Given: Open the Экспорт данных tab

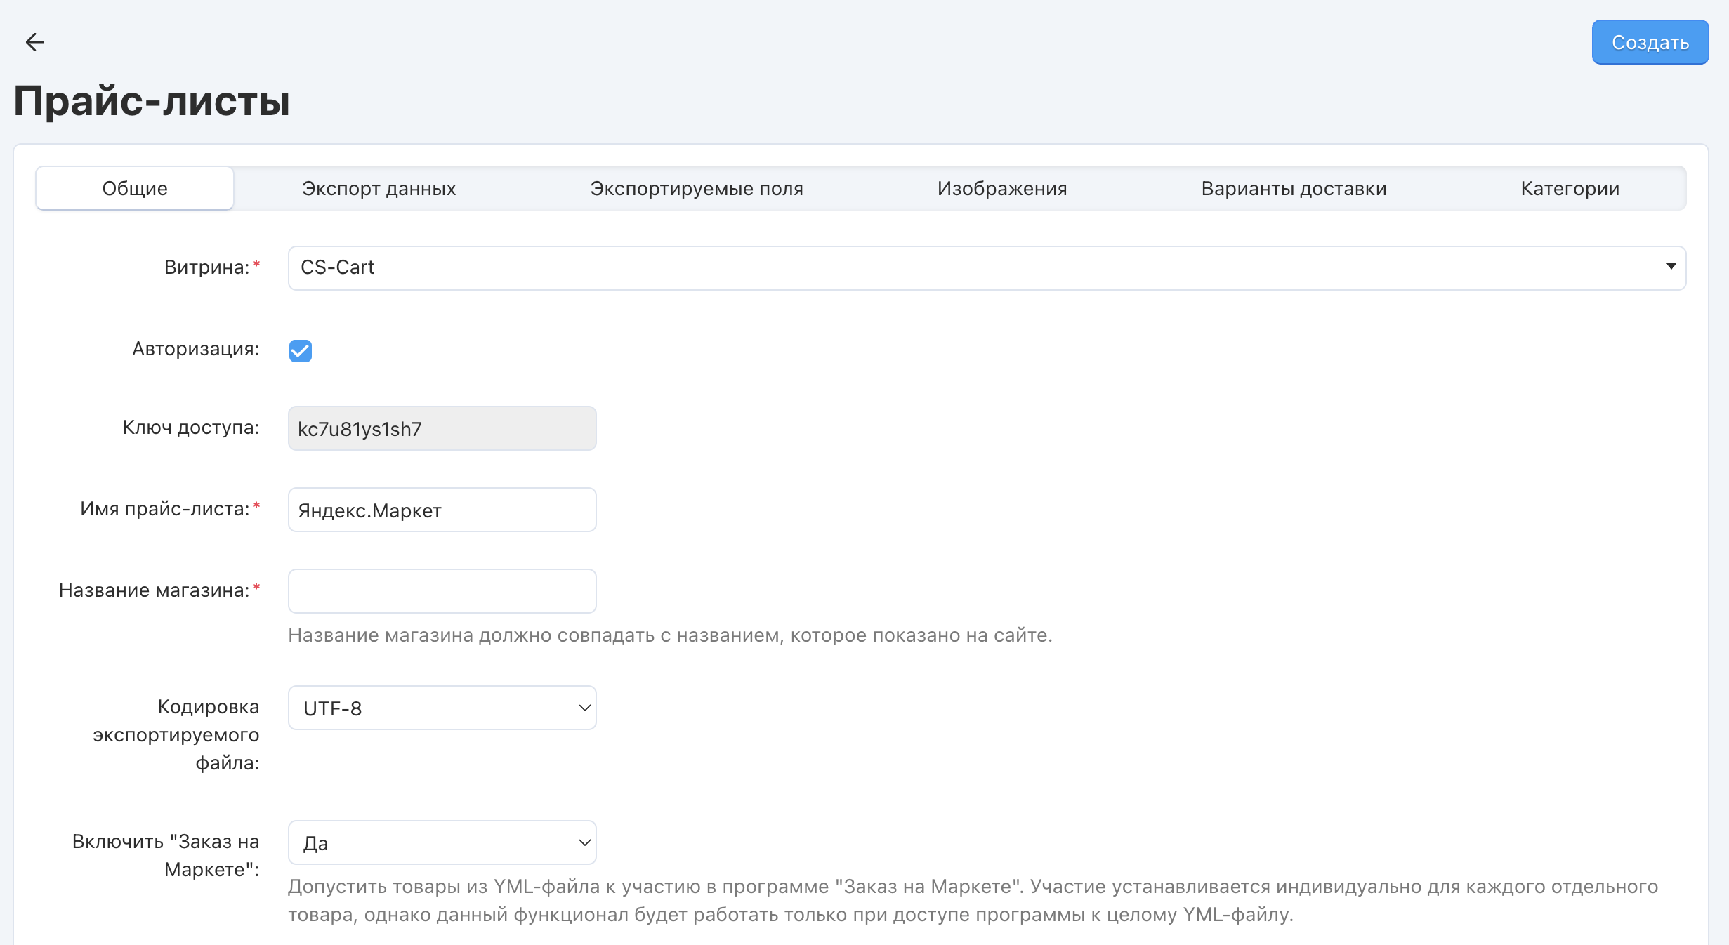Looking at the screenshot, I should [379, 188].
